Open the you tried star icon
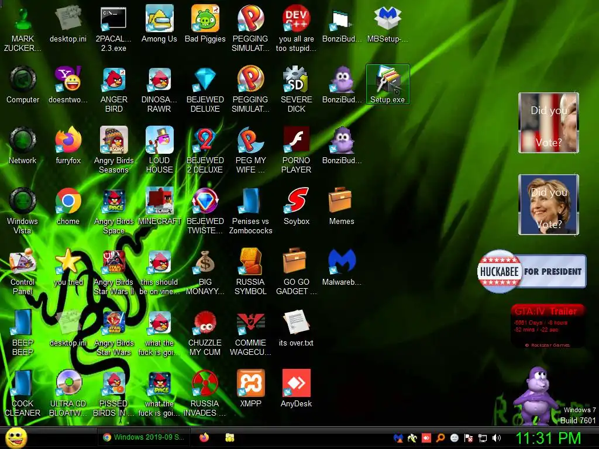Viewport: 599px width, 449px height. click(68, 267)
